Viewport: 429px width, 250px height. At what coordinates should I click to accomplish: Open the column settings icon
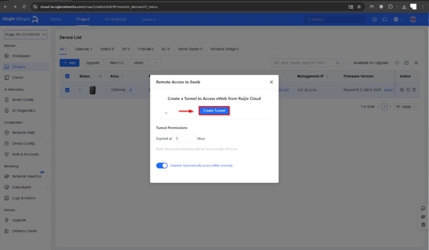pyautogui.click(x=416, y=63)
